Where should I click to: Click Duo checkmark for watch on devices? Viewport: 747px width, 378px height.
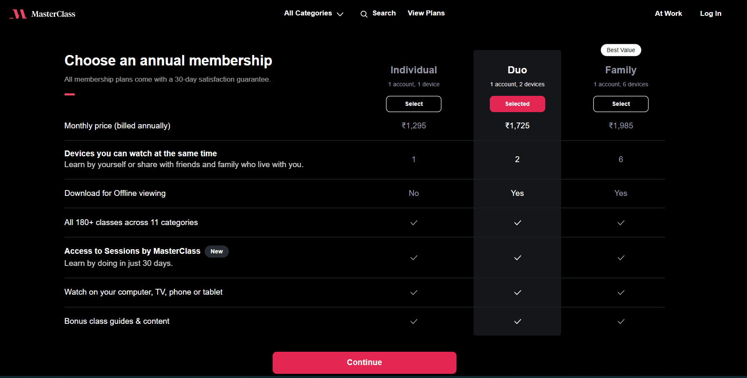click(518, 293)
